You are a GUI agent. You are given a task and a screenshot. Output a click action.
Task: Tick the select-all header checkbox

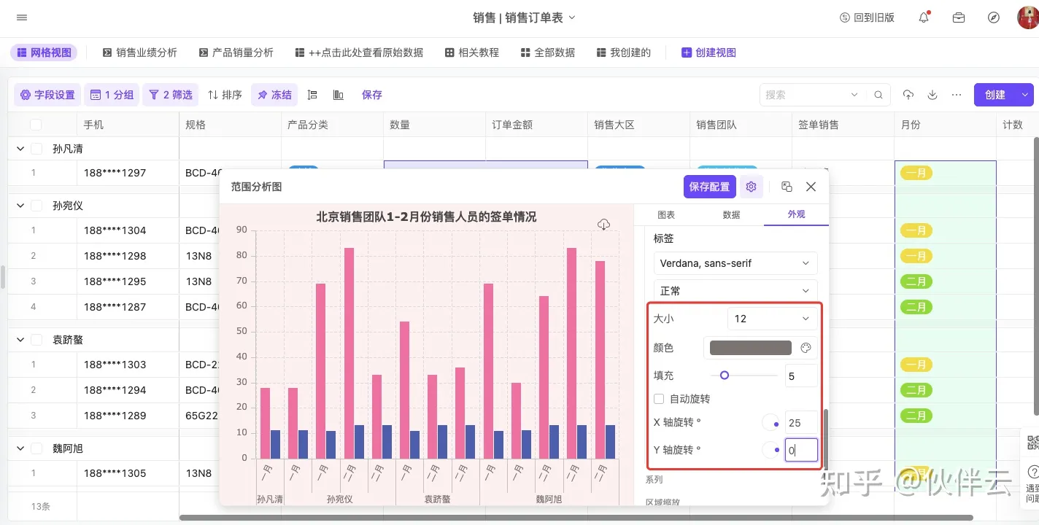[36, 125]
